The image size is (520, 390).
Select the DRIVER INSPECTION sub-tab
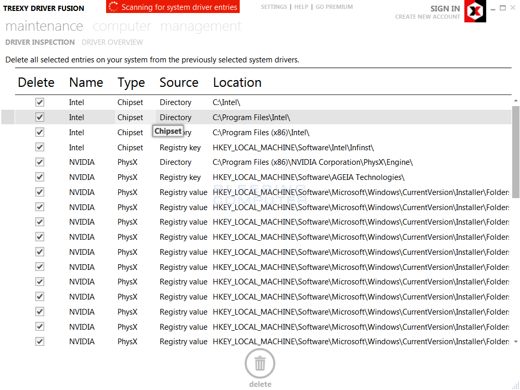40,42
